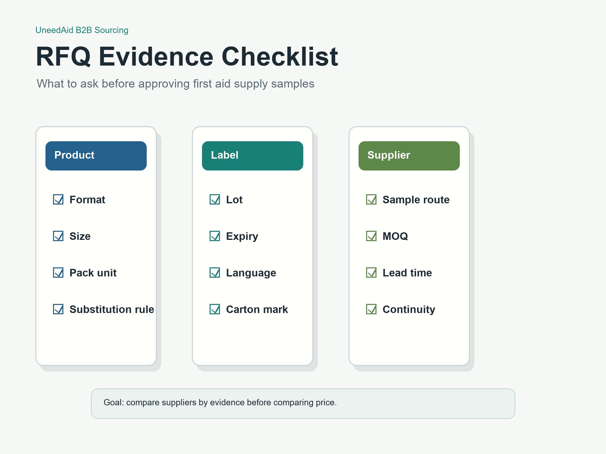Toggle the Expiry checkbox
The height and width of the screenshot is (454, 606).
[215, 236]
